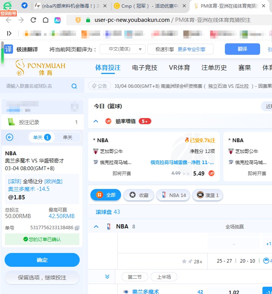The width and height of the screenshot is (272, 294).
Task: Collapse the NBA 8 league section
Action: coord(96,227)
